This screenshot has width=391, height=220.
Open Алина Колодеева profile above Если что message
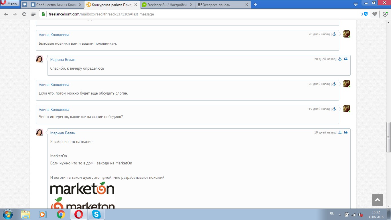(x=54, y=85)
